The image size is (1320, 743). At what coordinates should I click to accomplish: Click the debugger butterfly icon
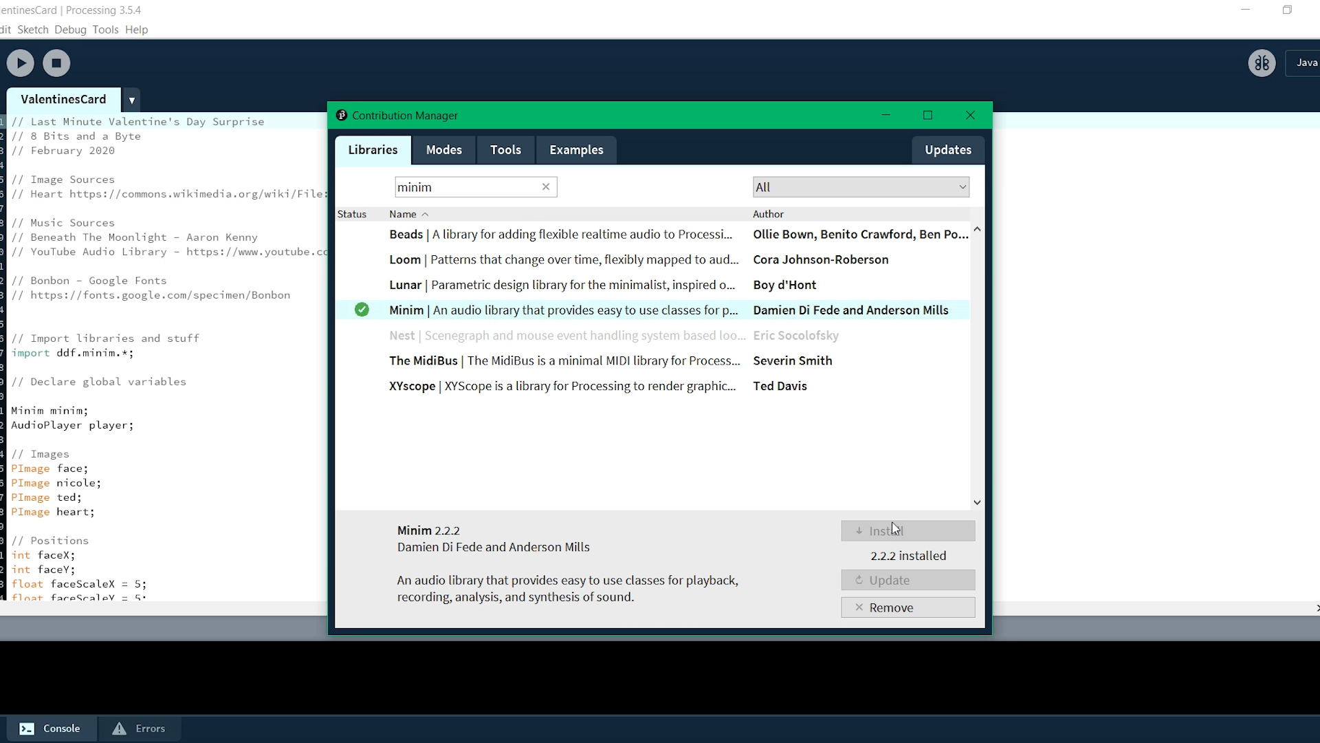(x=1262, y=63)
